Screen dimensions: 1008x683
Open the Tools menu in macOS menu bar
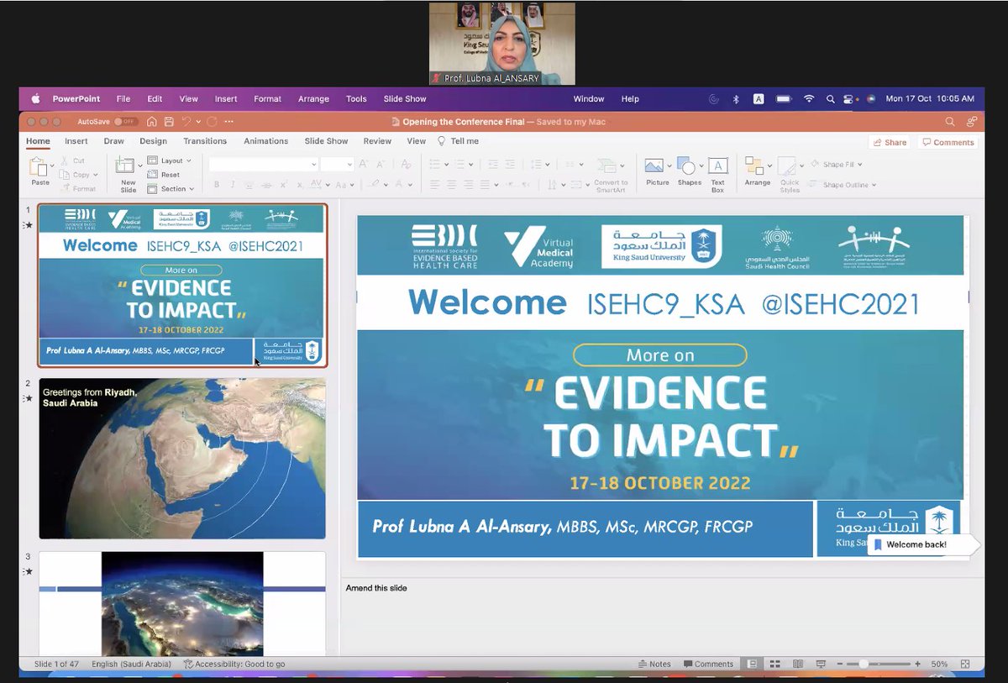pyautogui.click(x=356, y=98)
